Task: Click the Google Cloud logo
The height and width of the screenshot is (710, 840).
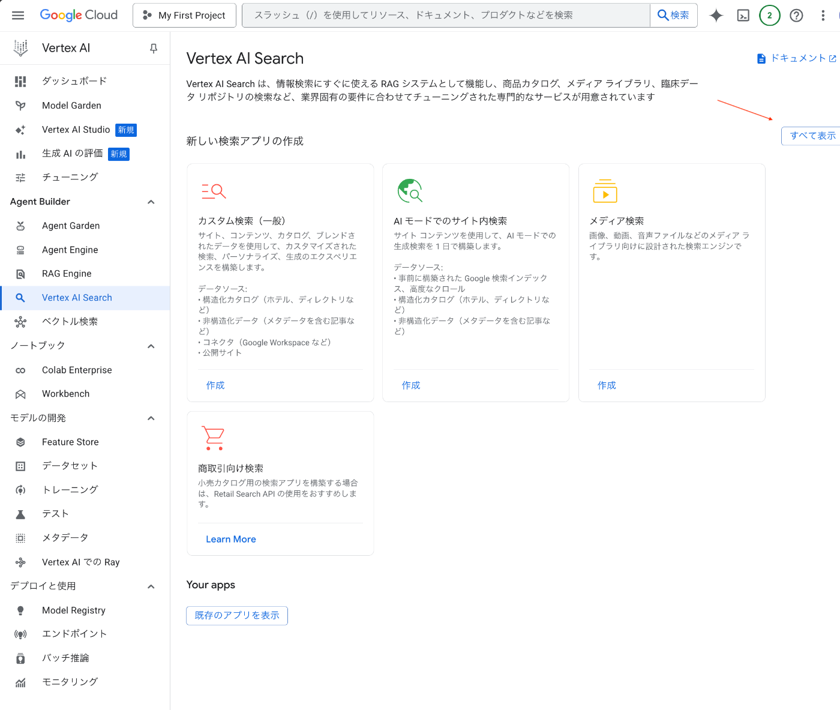Action: (x=79, y=15)
